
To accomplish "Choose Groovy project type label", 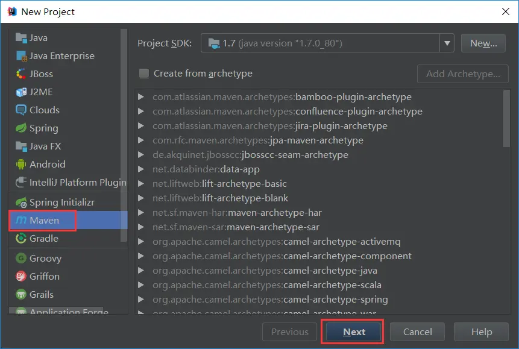I will [x=45, y=258].
